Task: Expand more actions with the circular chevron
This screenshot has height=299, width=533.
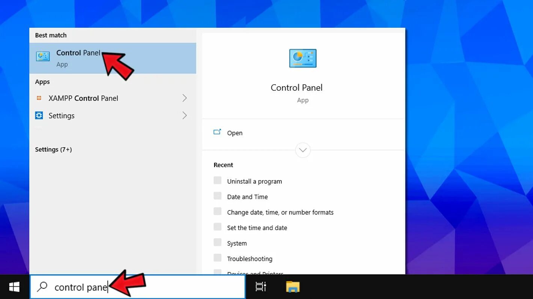Action: click(303, 150)
